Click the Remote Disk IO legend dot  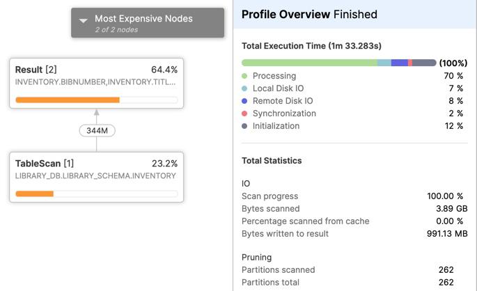click(x=244, y=101)
